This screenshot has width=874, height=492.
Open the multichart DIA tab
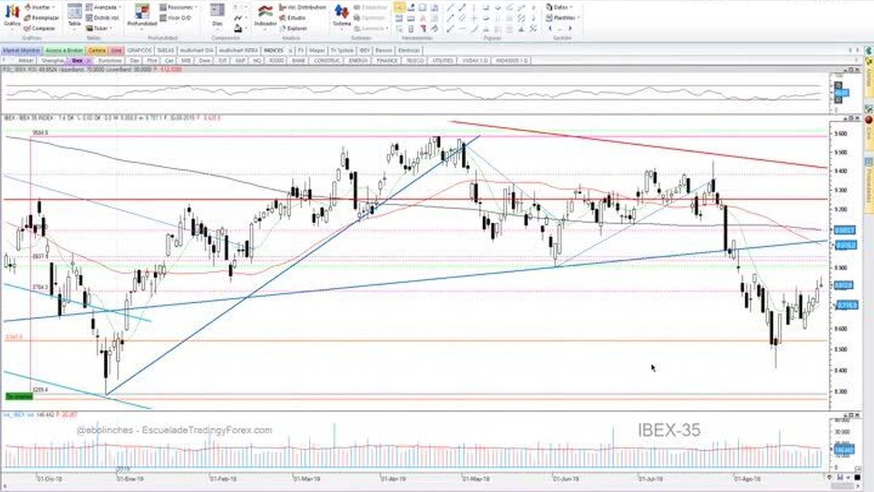pyautogui.click(x=197, y=50)
